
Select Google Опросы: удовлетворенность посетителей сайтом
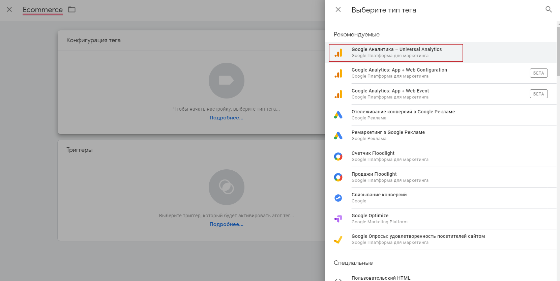441,240
